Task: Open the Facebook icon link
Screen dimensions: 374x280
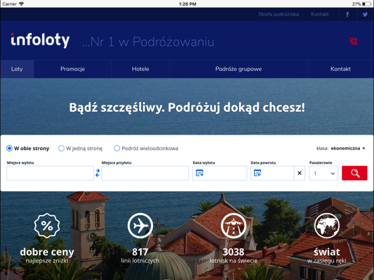Action: (348, 14)
